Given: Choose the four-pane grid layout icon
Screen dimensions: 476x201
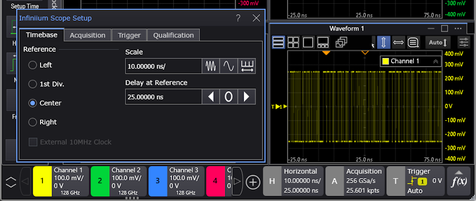Looking at the screenshot, I should [293, 43].
